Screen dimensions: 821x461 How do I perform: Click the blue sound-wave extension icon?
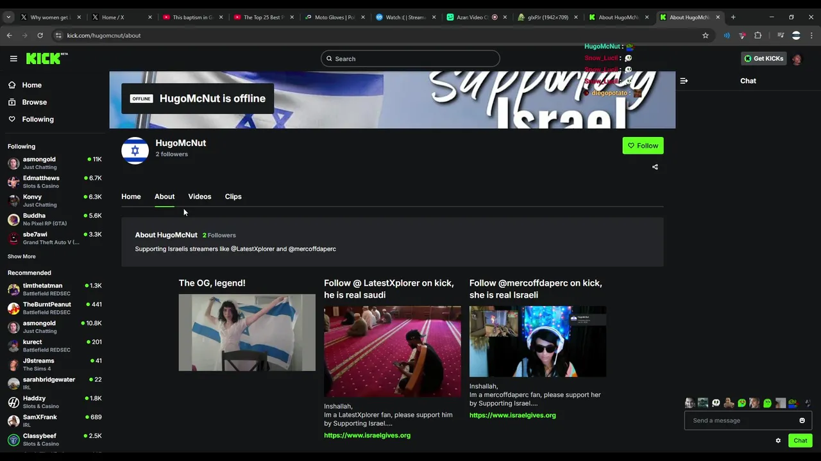coord(727,35)
